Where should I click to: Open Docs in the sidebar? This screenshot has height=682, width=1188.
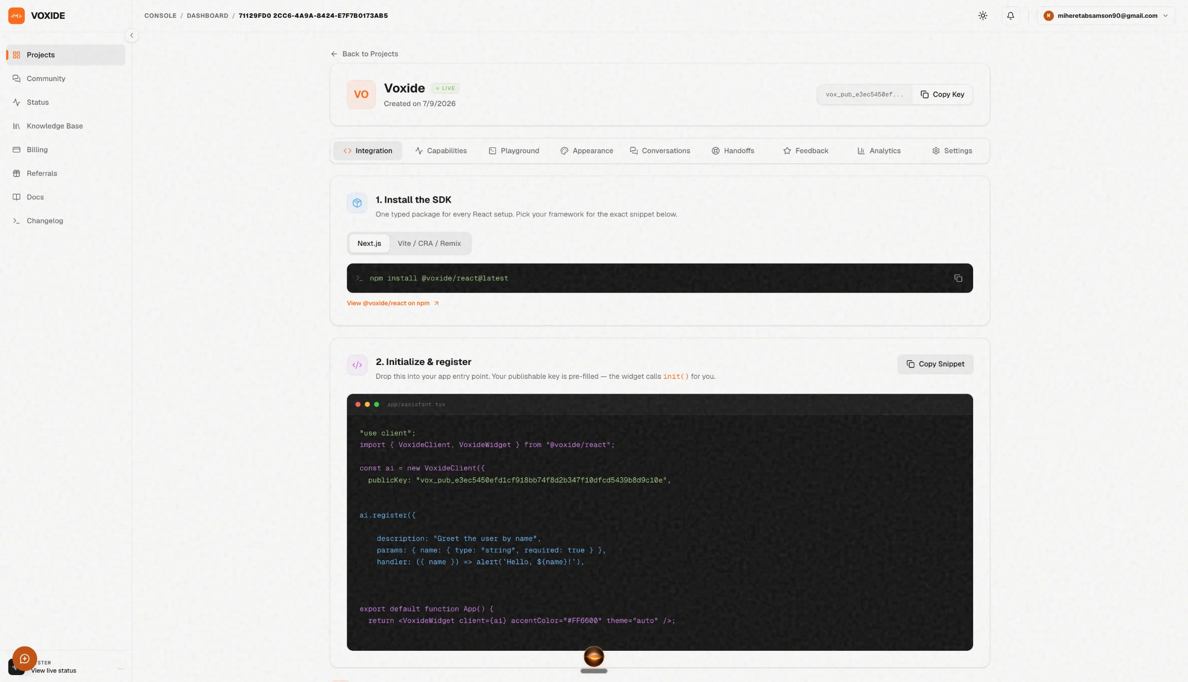pyautogui.click(x=66, y=197)
